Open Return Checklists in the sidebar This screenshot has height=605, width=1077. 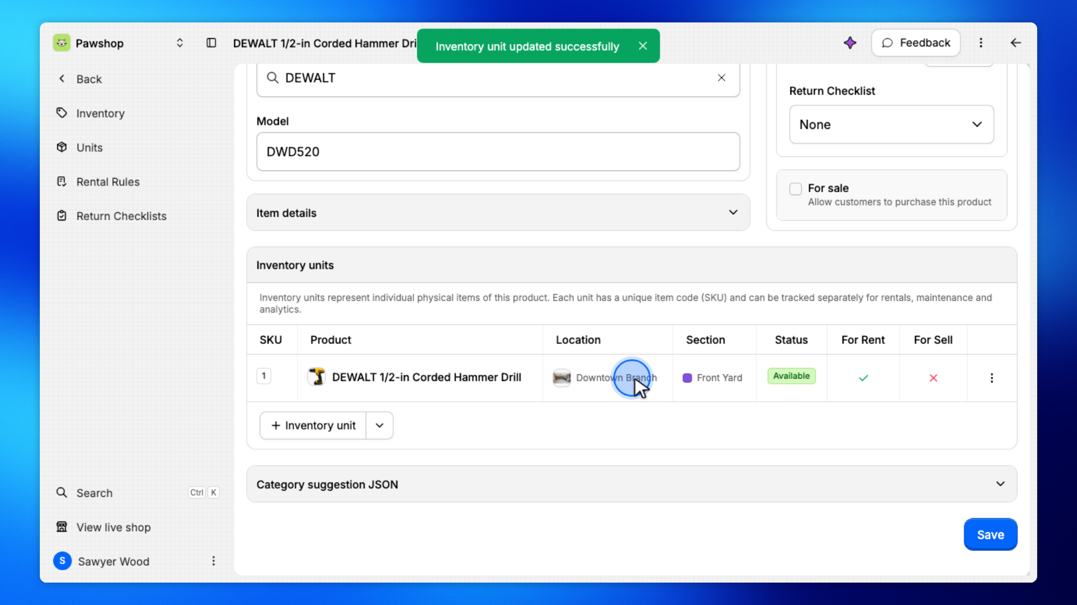[121, 216]
